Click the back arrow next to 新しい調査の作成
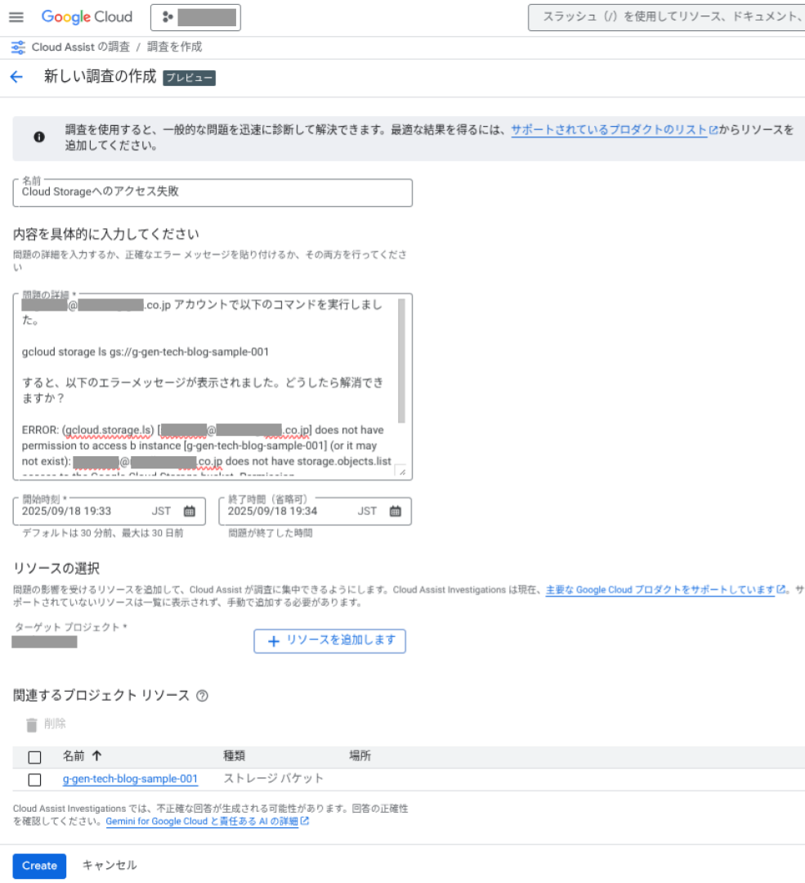The width and height of the screenshot is (805, 883). 17,77
